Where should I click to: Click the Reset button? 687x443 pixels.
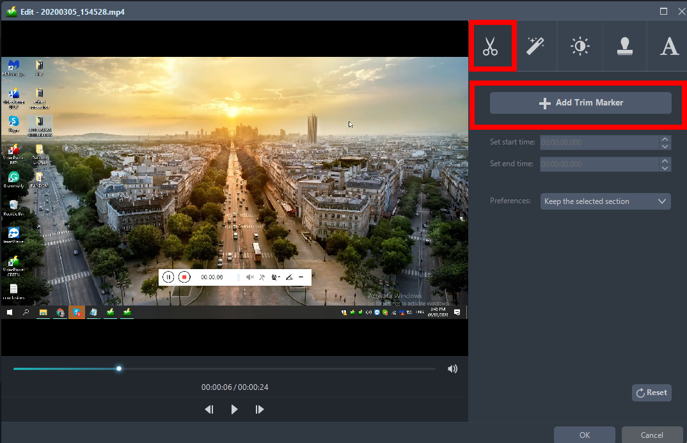(651, 392)
